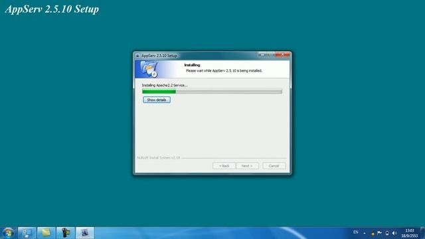Show hidden system tray icons

[365, 233]
